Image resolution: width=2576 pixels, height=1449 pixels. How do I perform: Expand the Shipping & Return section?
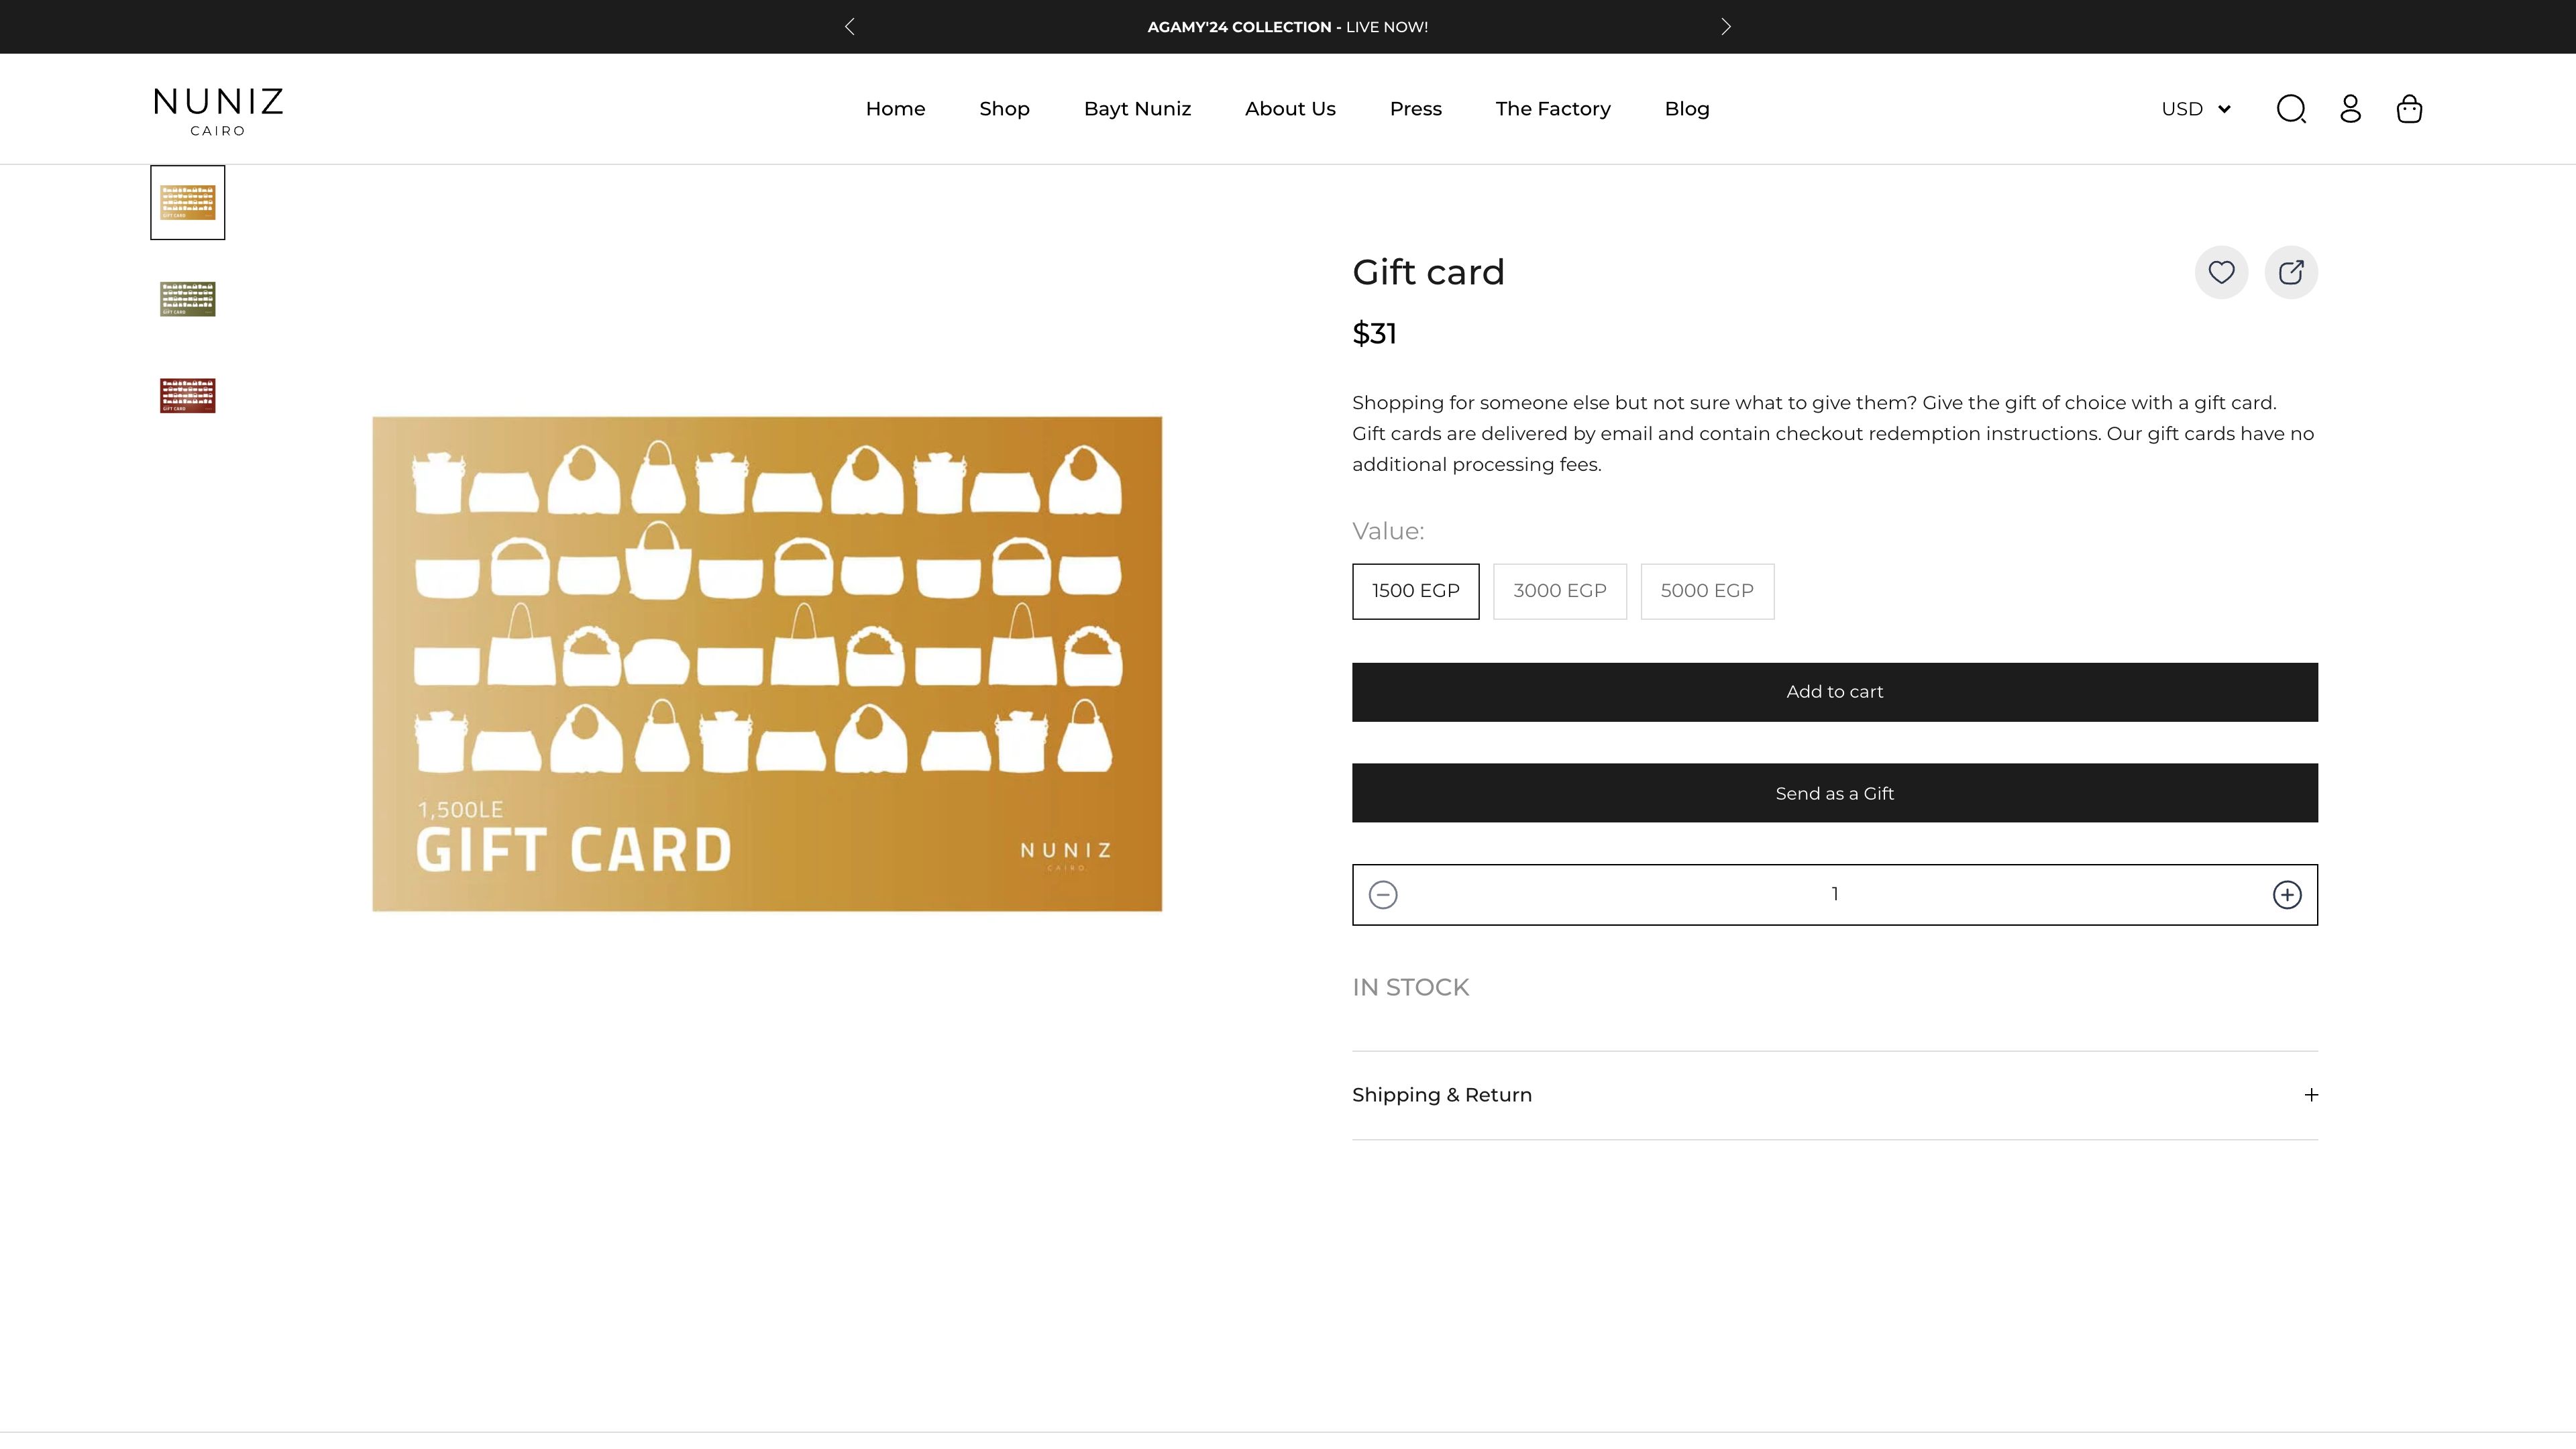1834,1095
